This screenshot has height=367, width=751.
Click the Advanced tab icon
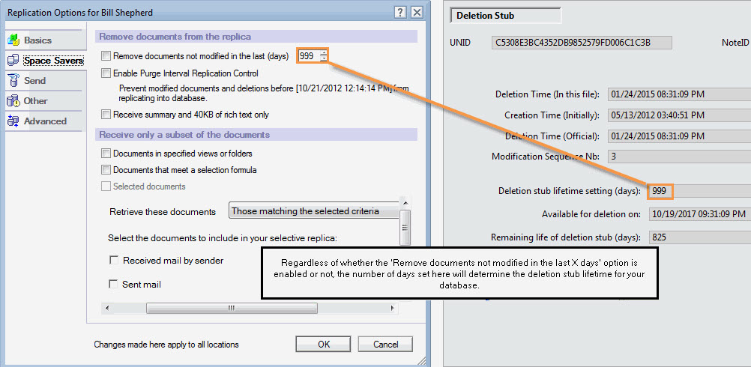13,121
